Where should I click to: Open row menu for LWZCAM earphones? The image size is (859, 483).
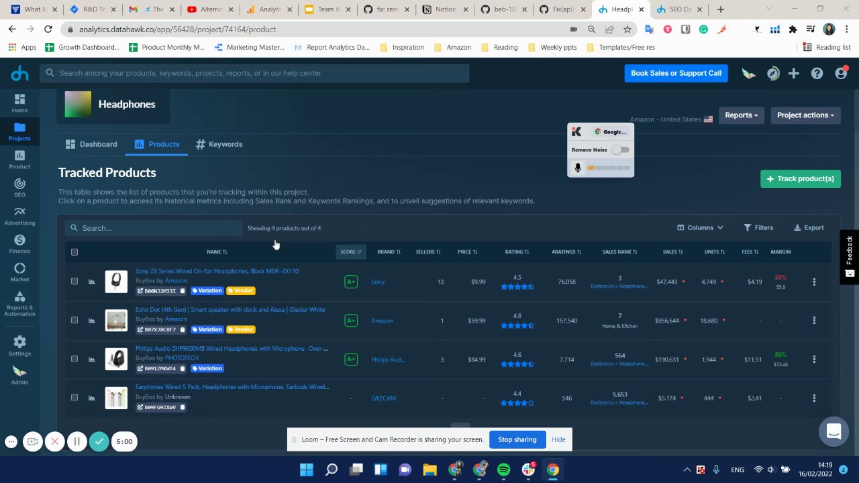[814, 398]
